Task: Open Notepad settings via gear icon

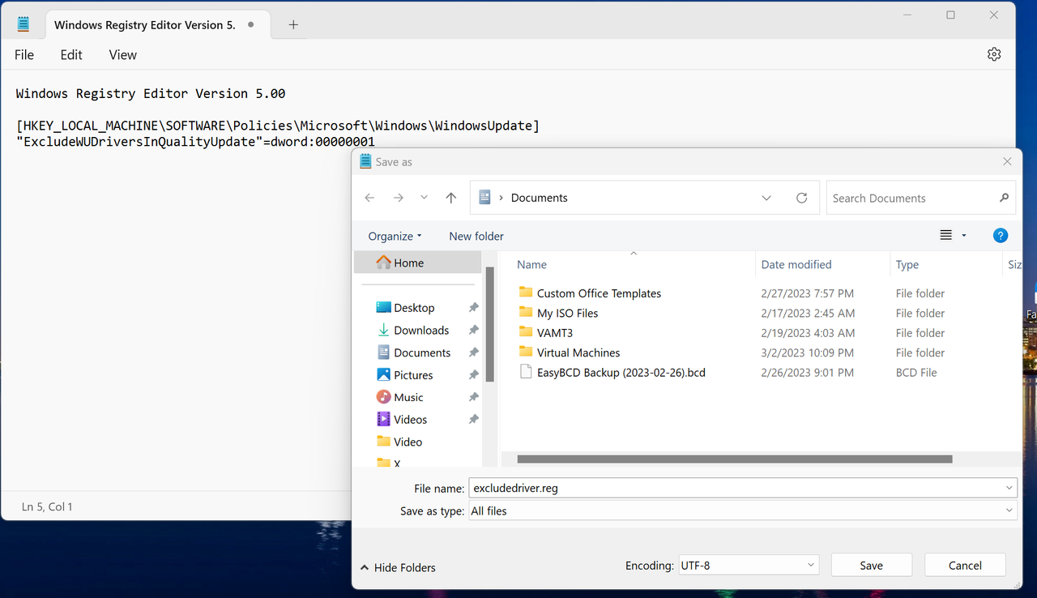Action: (x=994, y=54)
